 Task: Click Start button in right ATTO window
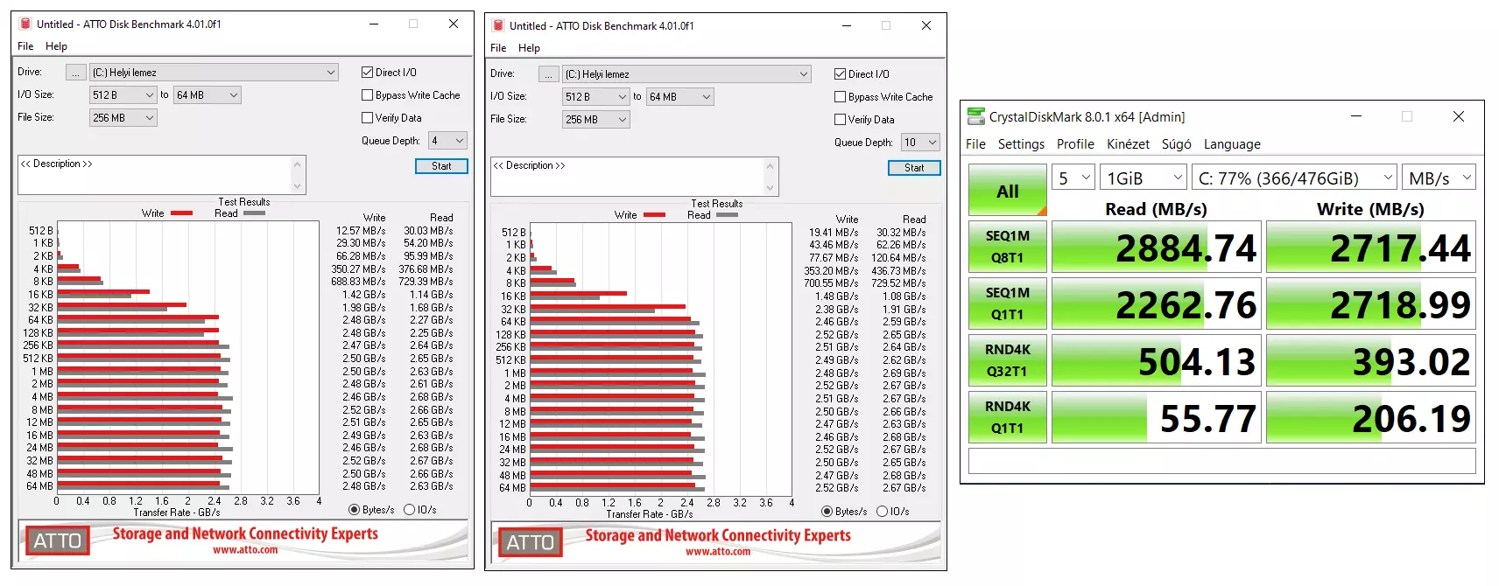914,168
